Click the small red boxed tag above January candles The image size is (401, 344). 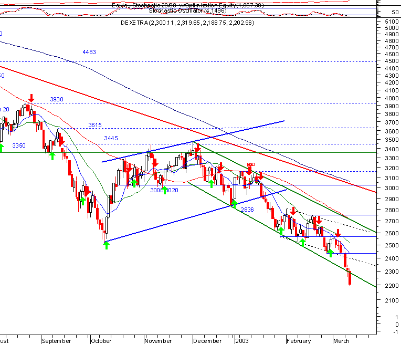[x=251, y=164]
